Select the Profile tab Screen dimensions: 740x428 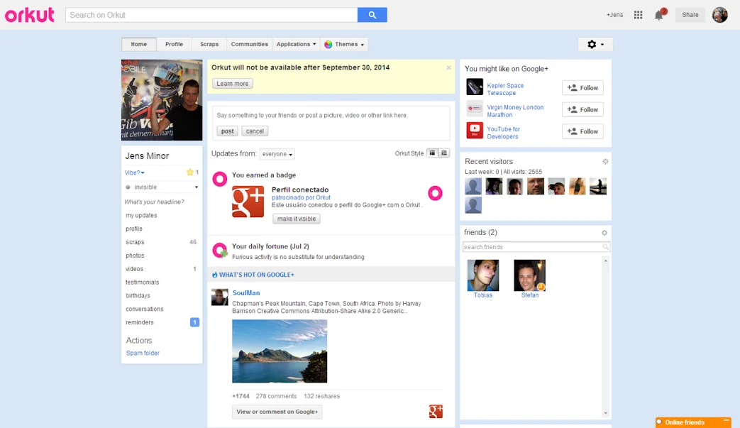[x=174, y=44]
